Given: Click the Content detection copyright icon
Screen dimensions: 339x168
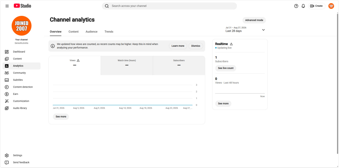Looking at the screenshot, I should point(7,87).
